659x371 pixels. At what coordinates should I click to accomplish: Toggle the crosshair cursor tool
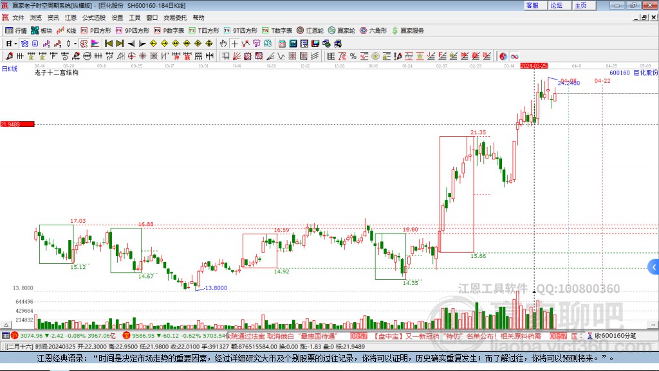pyautogui.click(x=234, y=44)
